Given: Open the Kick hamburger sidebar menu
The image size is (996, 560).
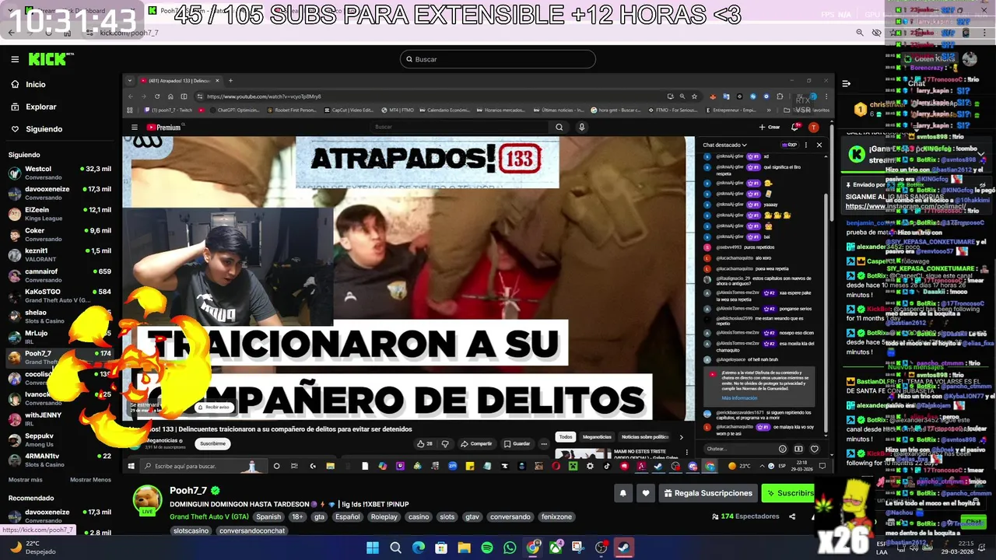Looking at the screenshot, I should [15, 59].
